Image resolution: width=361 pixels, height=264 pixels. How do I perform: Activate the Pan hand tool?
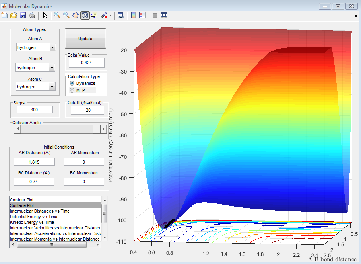point(76,15)
